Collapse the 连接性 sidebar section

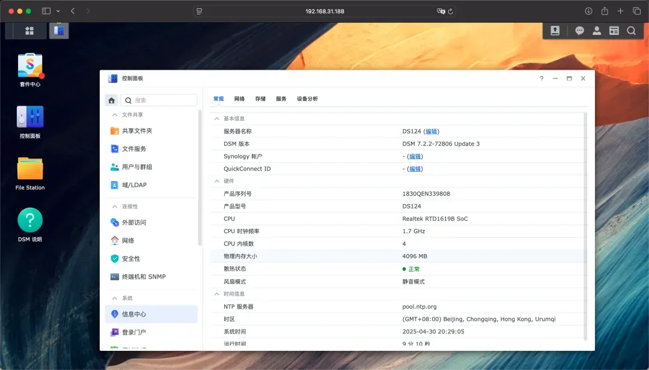pos(115,207)
